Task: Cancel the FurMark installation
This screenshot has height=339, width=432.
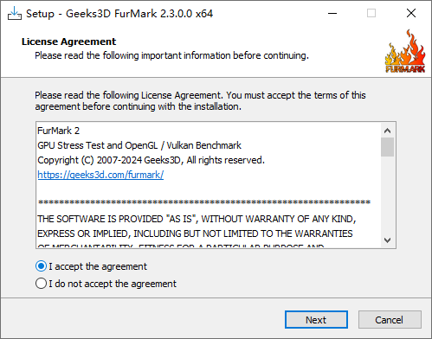Action: pos(390,319)
